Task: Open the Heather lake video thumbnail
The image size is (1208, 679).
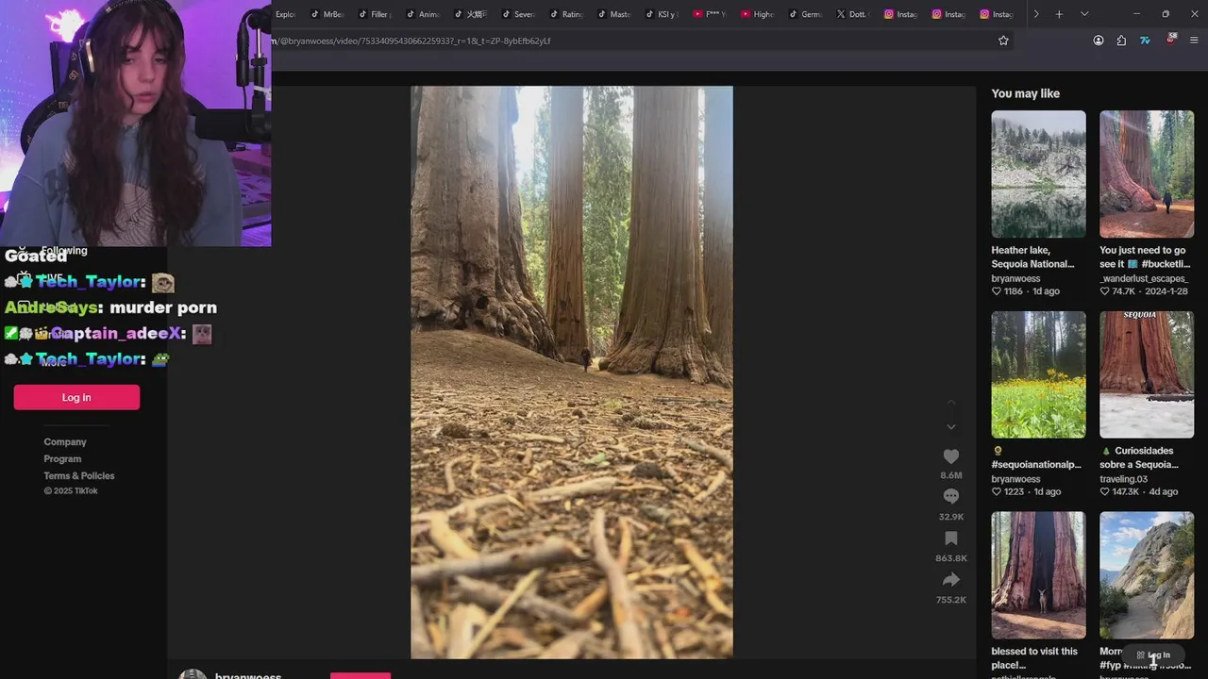Action: (1038, 174)
